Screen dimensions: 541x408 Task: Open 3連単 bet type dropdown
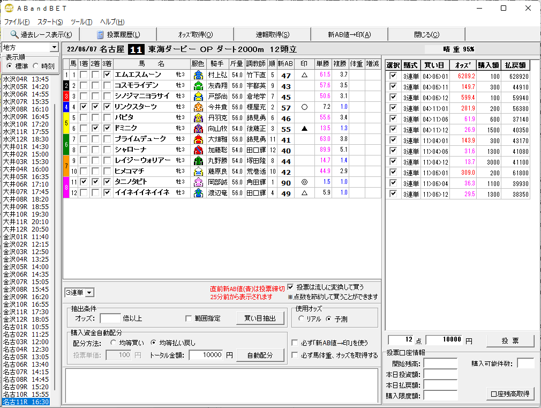point(89,293)
